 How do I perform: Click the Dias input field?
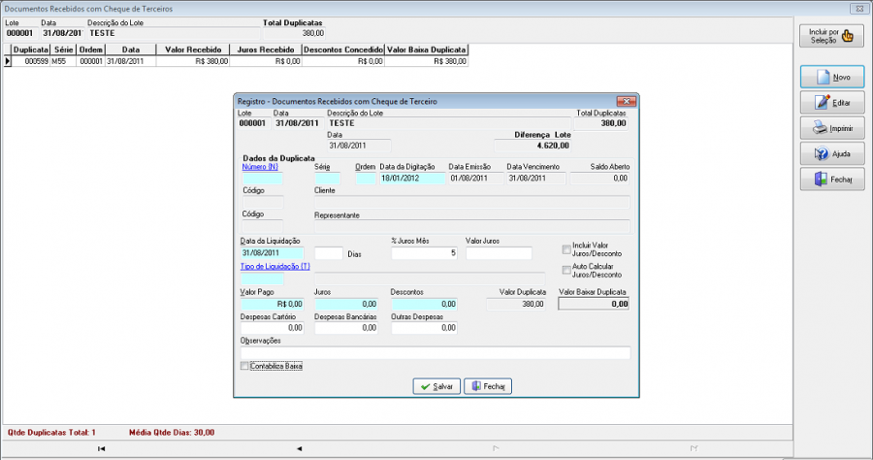point(329,253)
